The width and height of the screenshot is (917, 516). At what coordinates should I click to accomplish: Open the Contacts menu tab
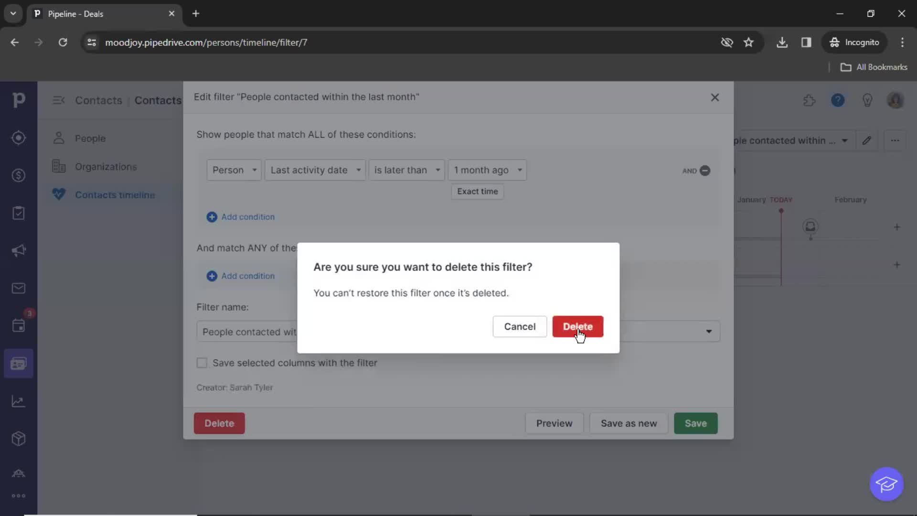pos(98,100)
